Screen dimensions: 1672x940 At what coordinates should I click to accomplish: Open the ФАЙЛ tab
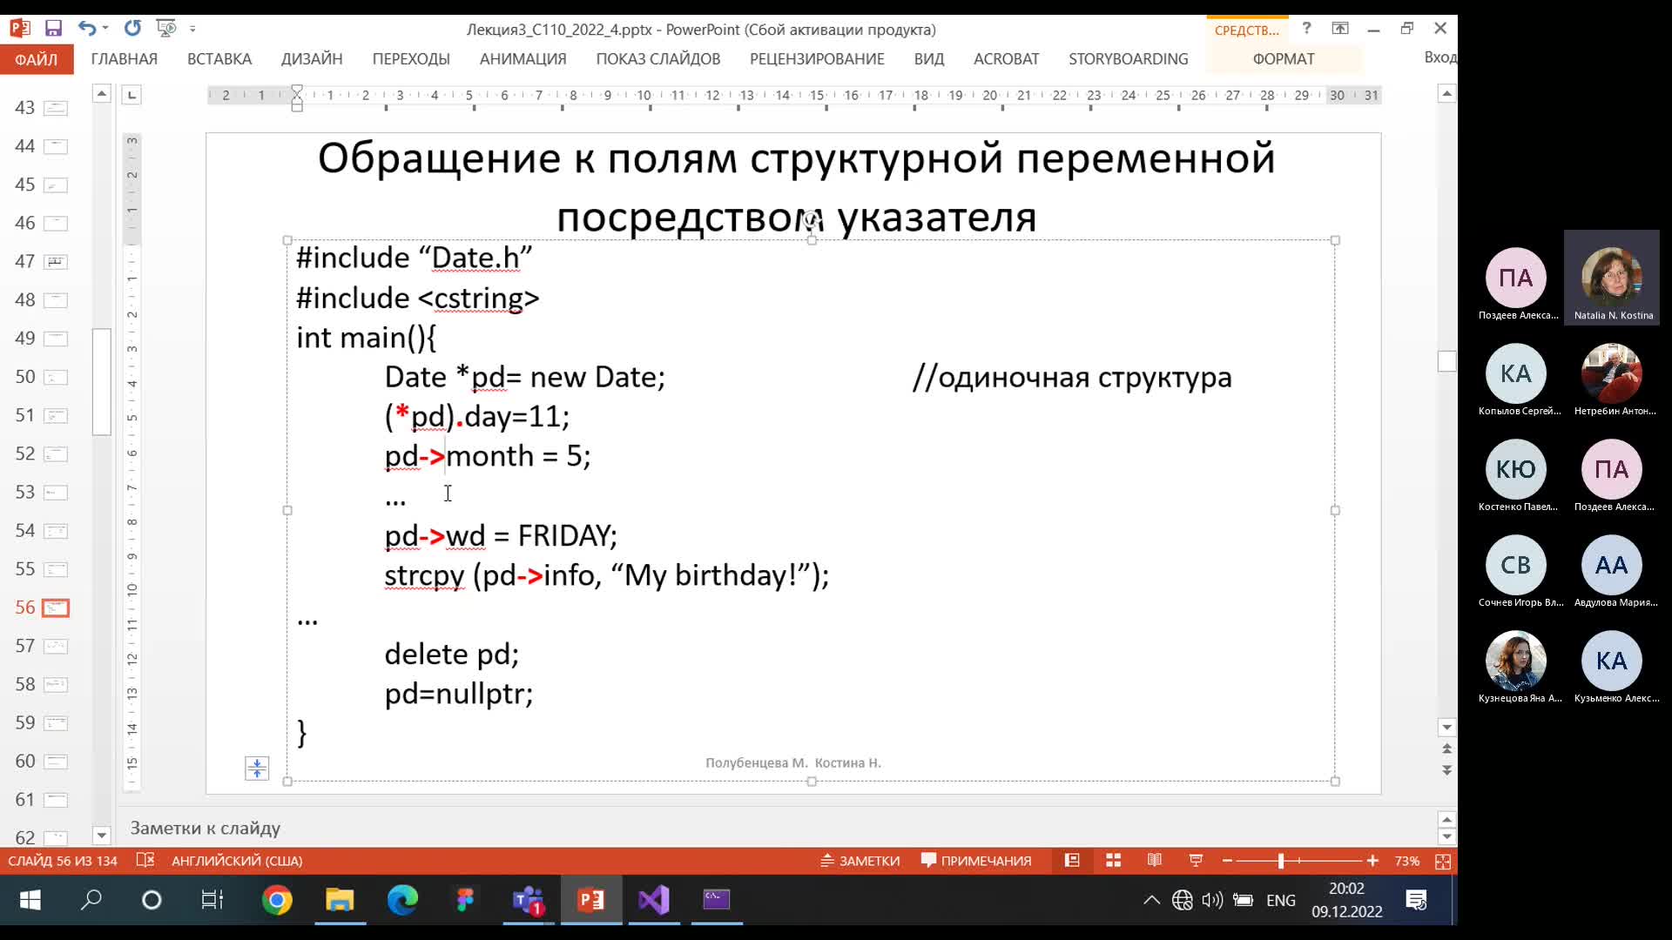tap(37, 59)
